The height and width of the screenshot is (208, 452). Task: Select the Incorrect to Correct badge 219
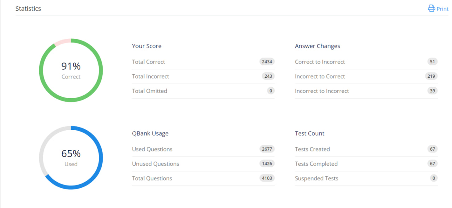(x=431, y=76)
